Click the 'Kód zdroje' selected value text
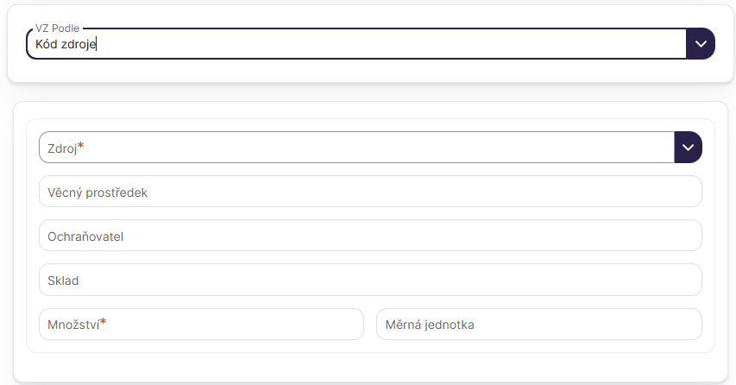Screen dimensions: 736x385 [66, 44]
